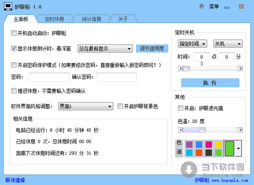This screenshot has height=185, width=254.
Task: Open the www.huyanla.com link
Action: (230, 180)
